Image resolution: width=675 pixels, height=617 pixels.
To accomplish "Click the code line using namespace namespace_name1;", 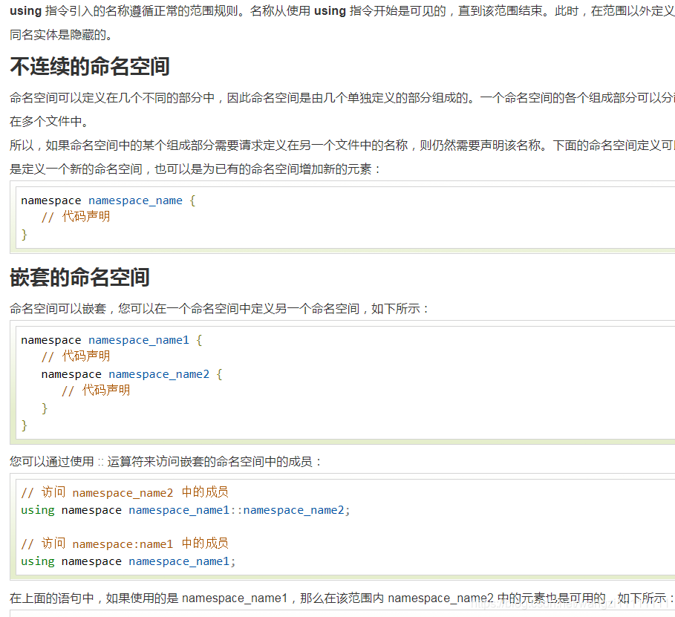I will (128, 561).
